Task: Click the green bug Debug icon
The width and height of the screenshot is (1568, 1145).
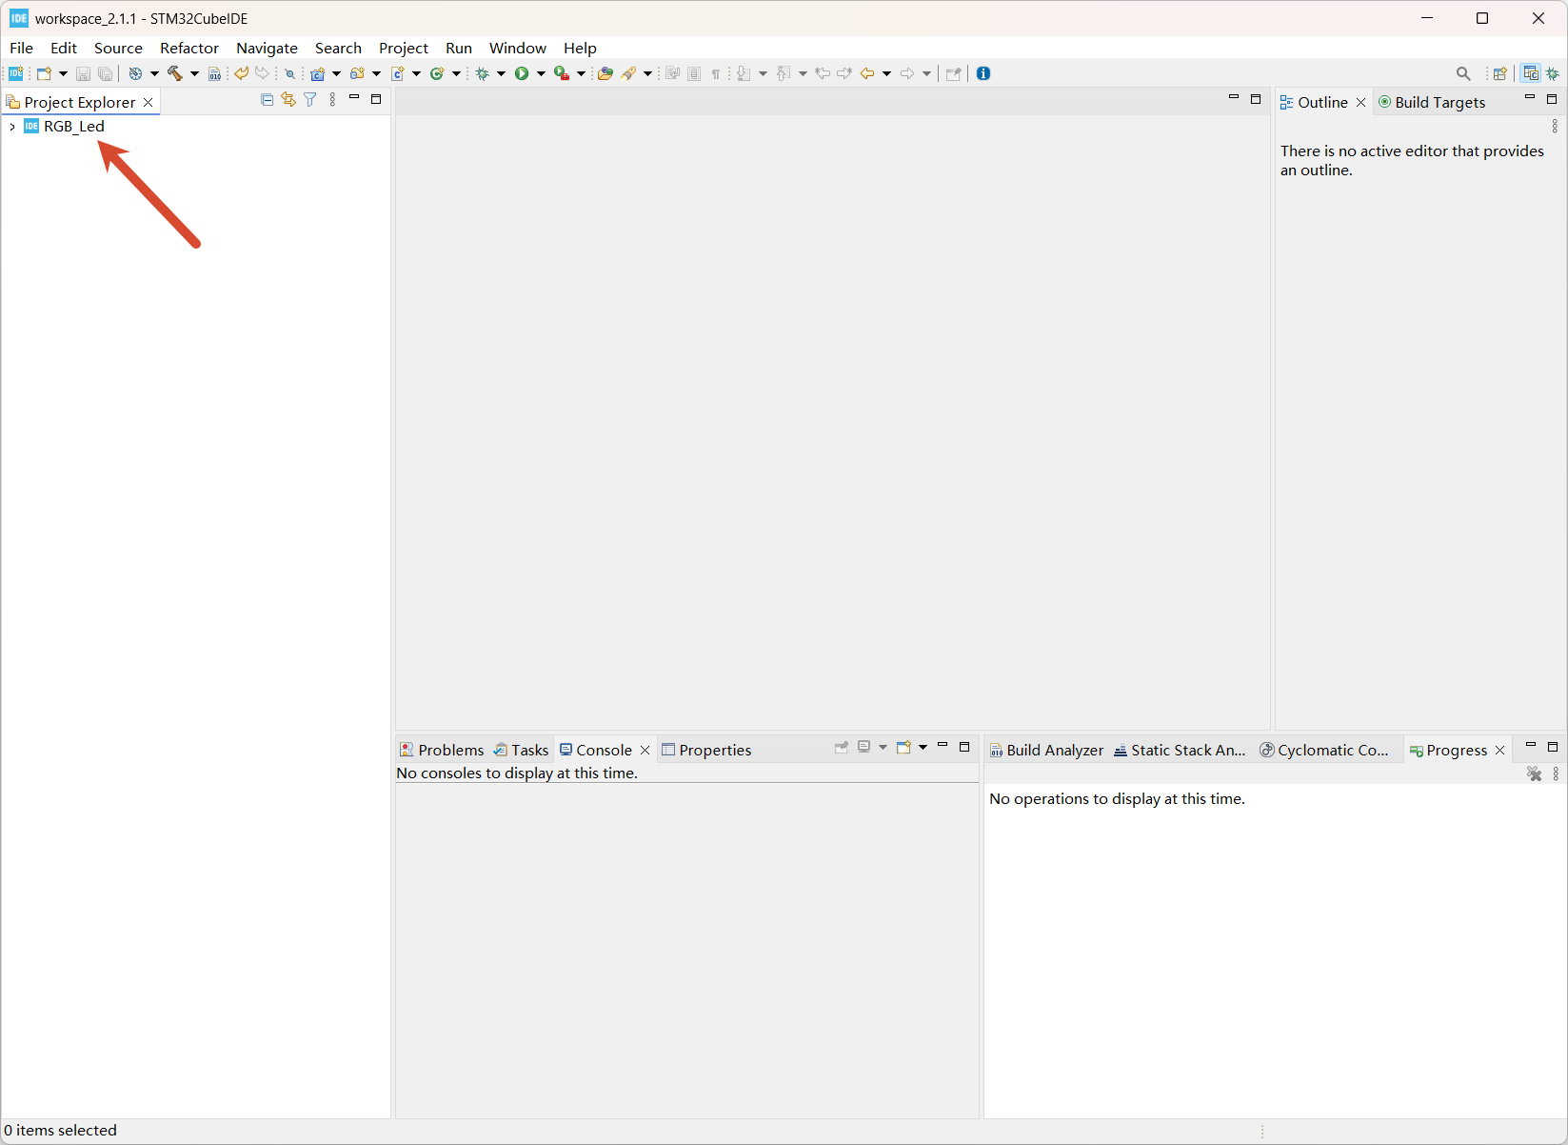Action: tap(483, 73)
